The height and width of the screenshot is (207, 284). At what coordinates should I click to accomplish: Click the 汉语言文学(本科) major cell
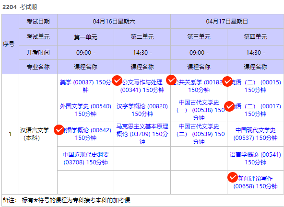point(38,134)
